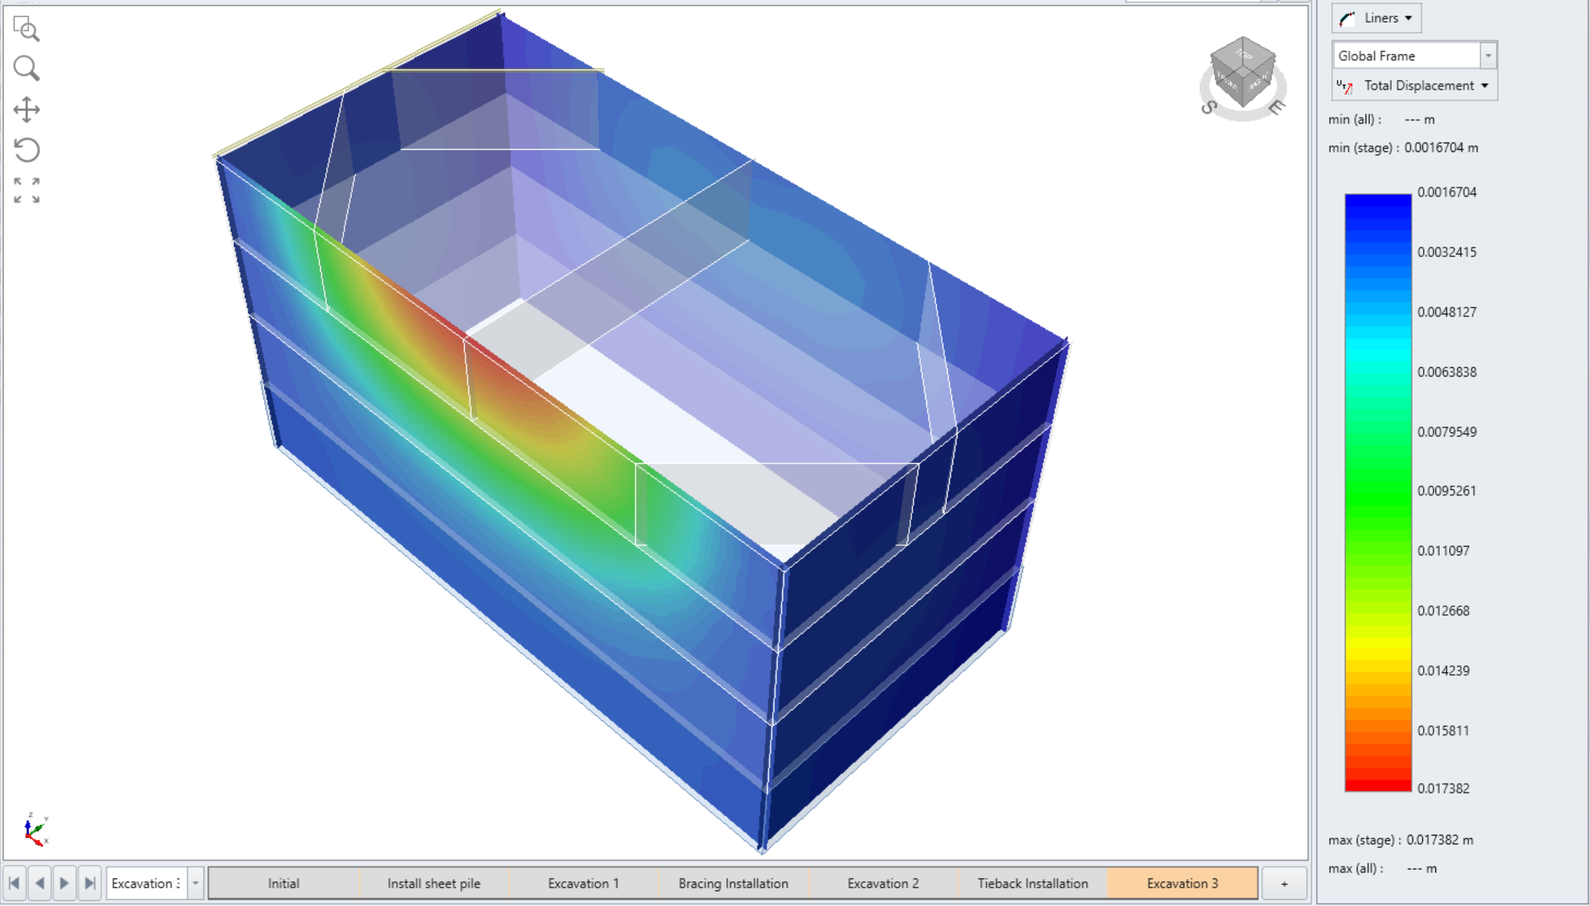
Task: Open the Excavation 1 stage tab
Action: (583, 884)
